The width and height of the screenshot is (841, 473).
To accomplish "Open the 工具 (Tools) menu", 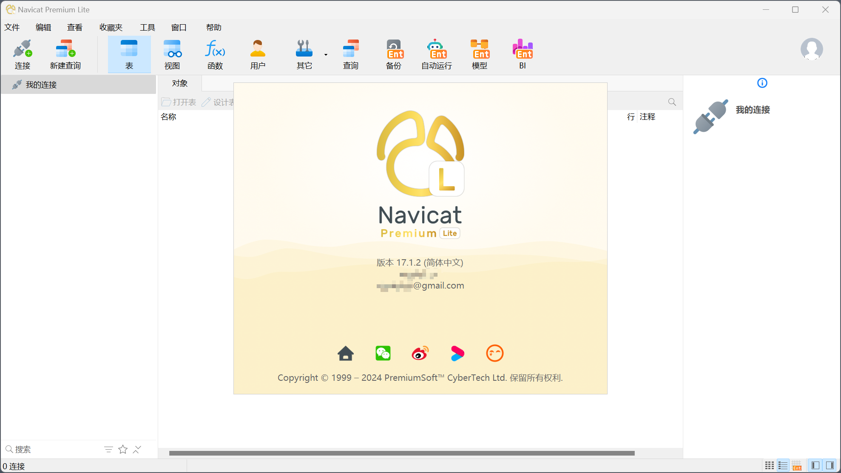I will pos(148,27).
